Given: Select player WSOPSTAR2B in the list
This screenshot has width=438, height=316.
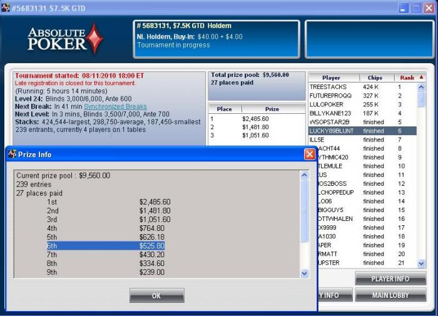Looking at the screenshot, I should coord(362,122).
